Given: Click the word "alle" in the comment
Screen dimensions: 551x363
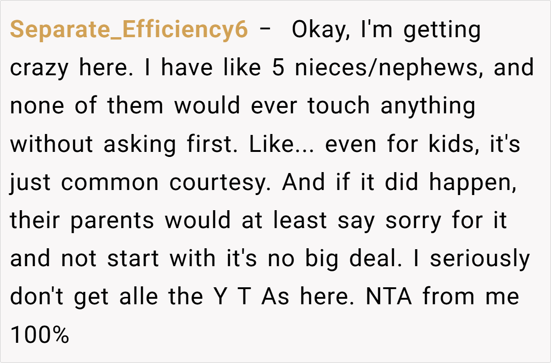Looking at the screenshot, I should coord(137,297).
